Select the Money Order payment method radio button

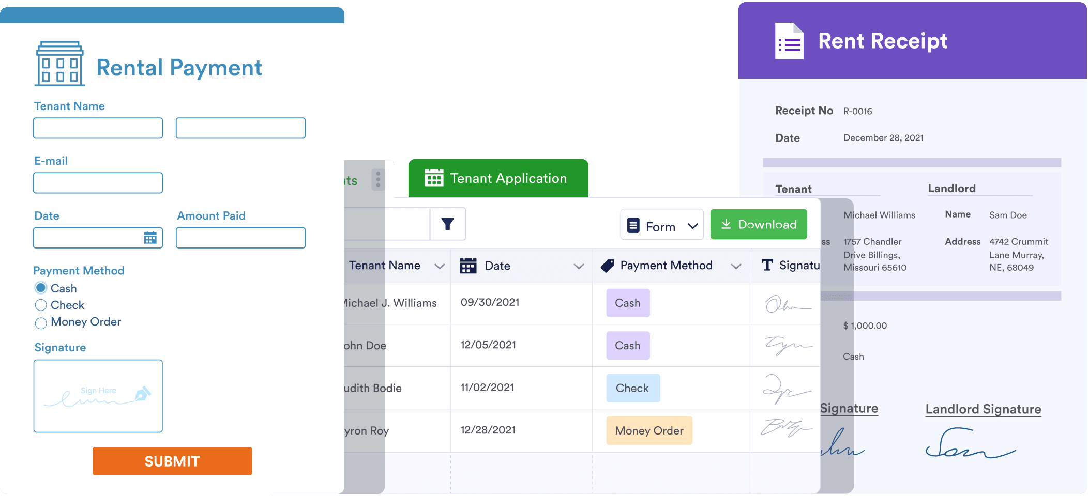click(x=40, y=322)
